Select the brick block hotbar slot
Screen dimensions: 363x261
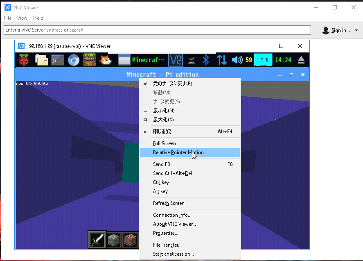(x=130, y=240)
